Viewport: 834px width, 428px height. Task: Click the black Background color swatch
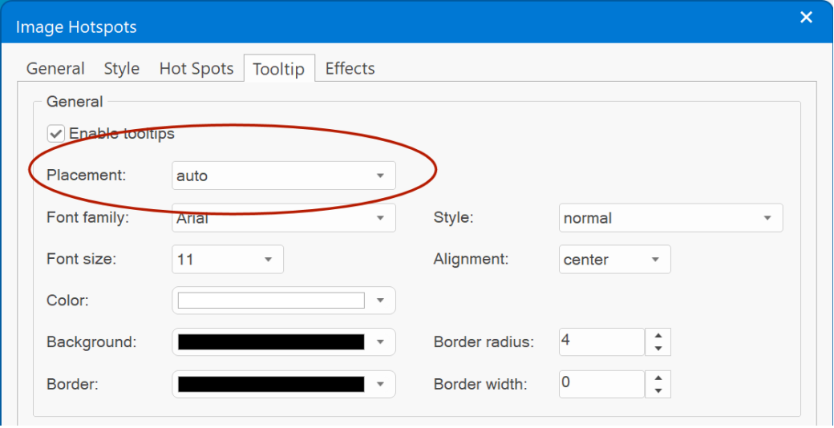(271, 342)
